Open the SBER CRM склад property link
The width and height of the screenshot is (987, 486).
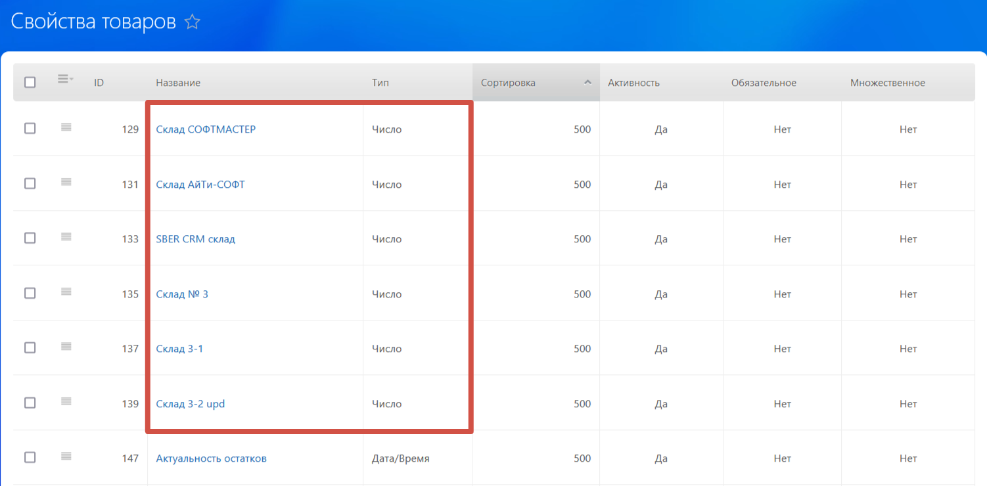[x=195, y=239]
